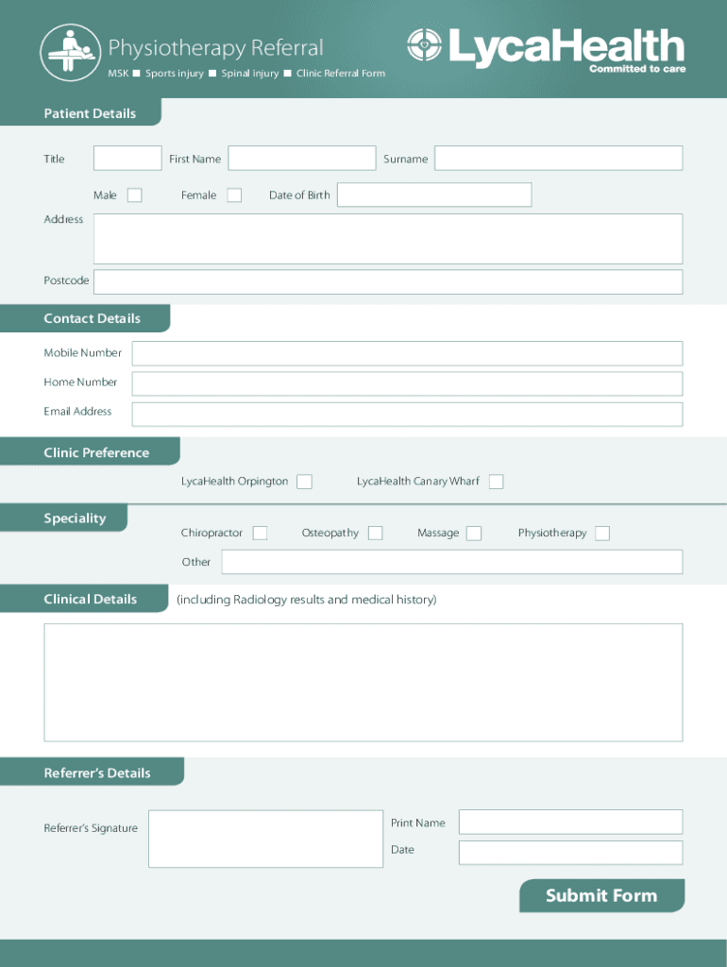Select LycaHealth Orpington clinic checkbox

click(x=304, y=482)
